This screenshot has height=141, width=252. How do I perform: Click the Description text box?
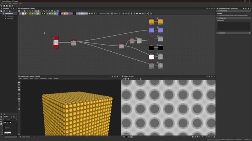tap(234, 26)
